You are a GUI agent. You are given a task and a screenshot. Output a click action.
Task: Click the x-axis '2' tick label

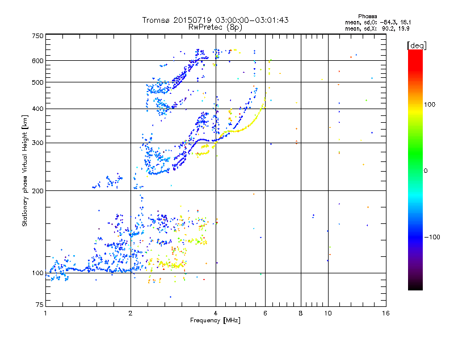point(131,313)
